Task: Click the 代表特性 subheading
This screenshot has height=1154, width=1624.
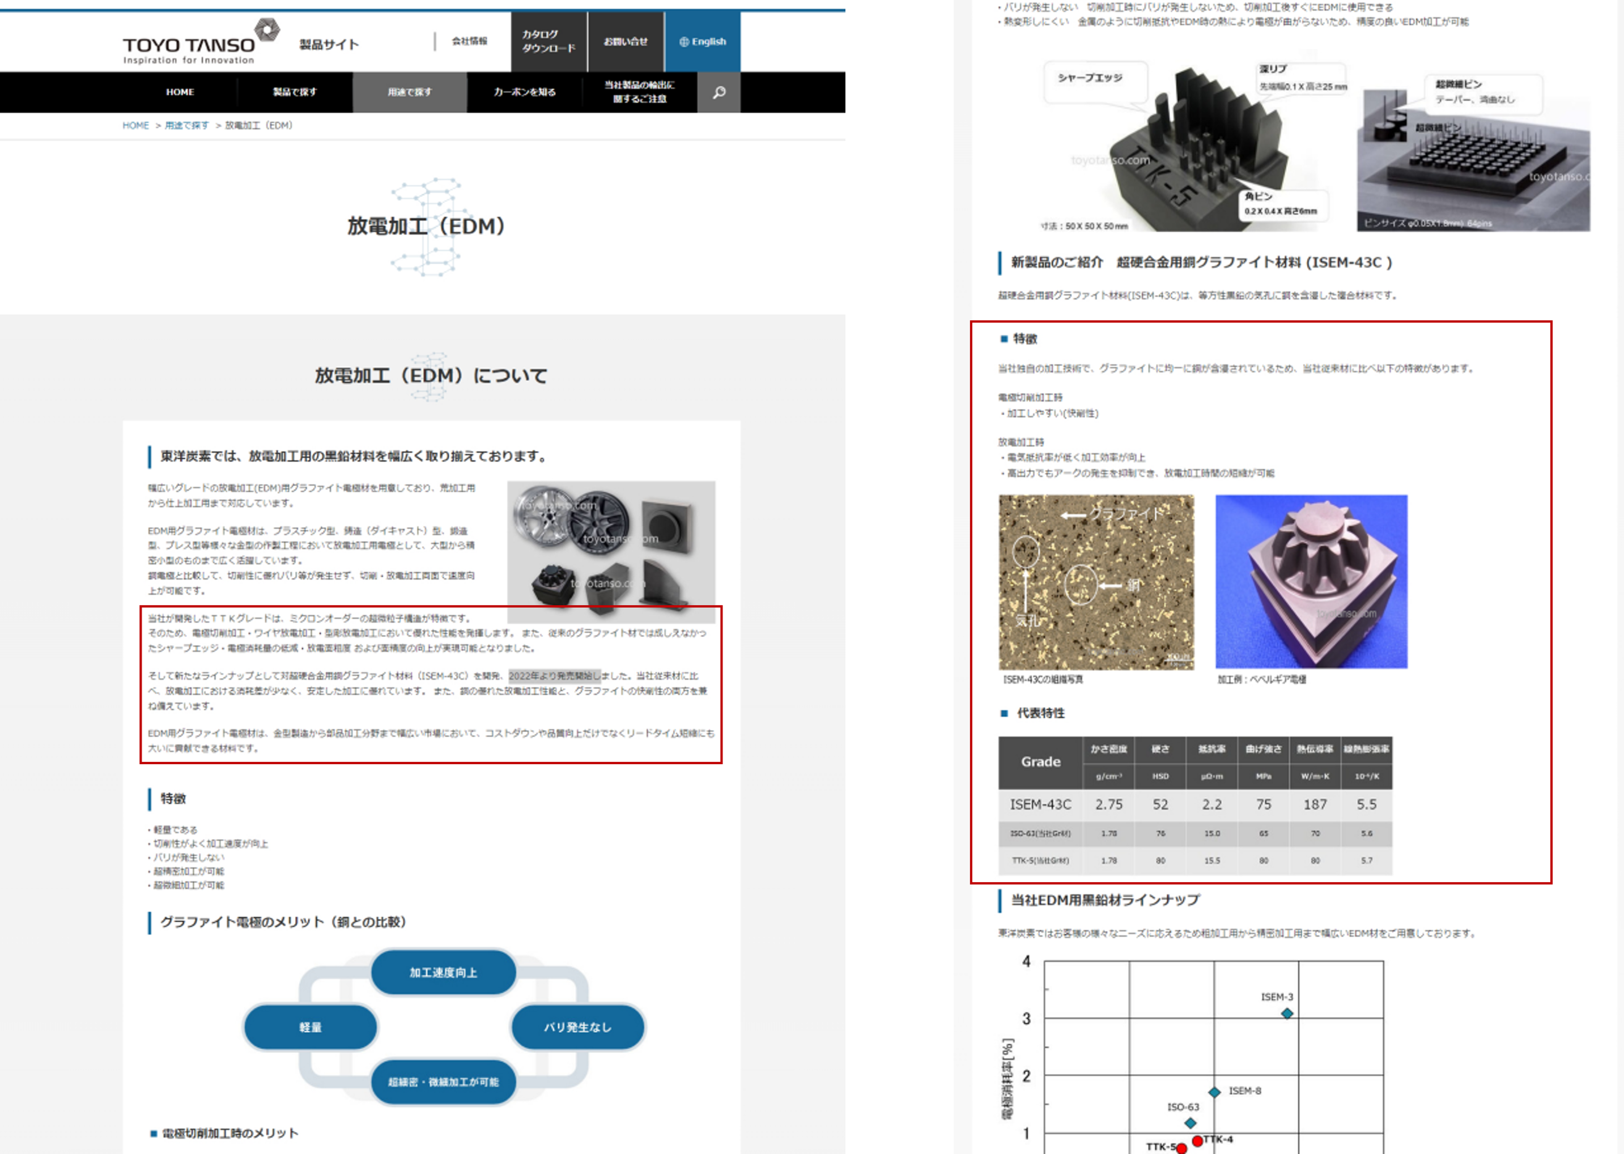Action: (x=1040, y=713)
